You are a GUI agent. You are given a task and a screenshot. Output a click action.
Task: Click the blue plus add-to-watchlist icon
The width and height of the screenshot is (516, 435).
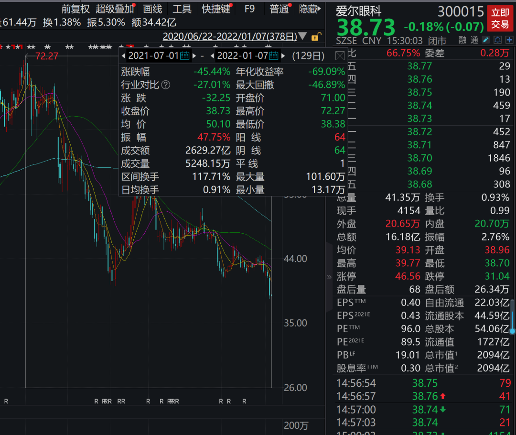[509, 40]
